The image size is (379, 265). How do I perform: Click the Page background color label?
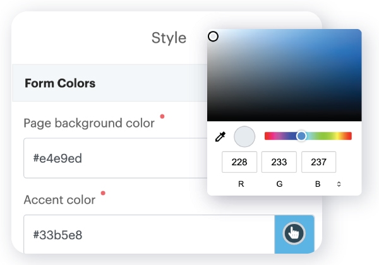[89, 123]
